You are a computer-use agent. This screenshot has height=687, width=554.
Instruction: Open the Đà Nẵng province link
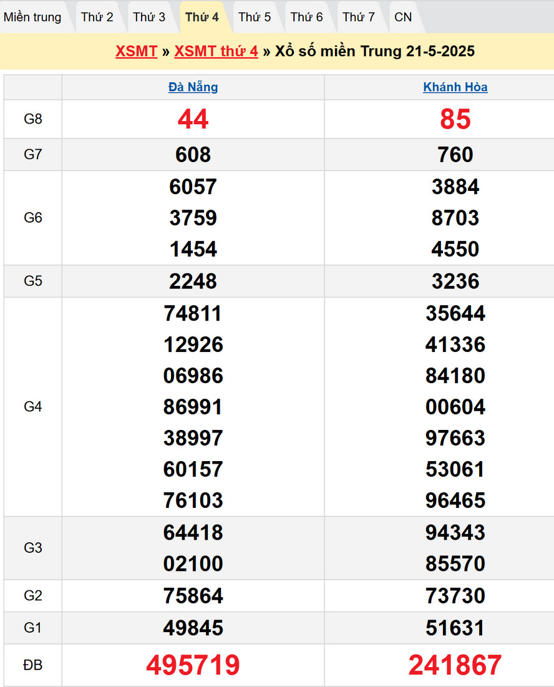click(193, 87)
